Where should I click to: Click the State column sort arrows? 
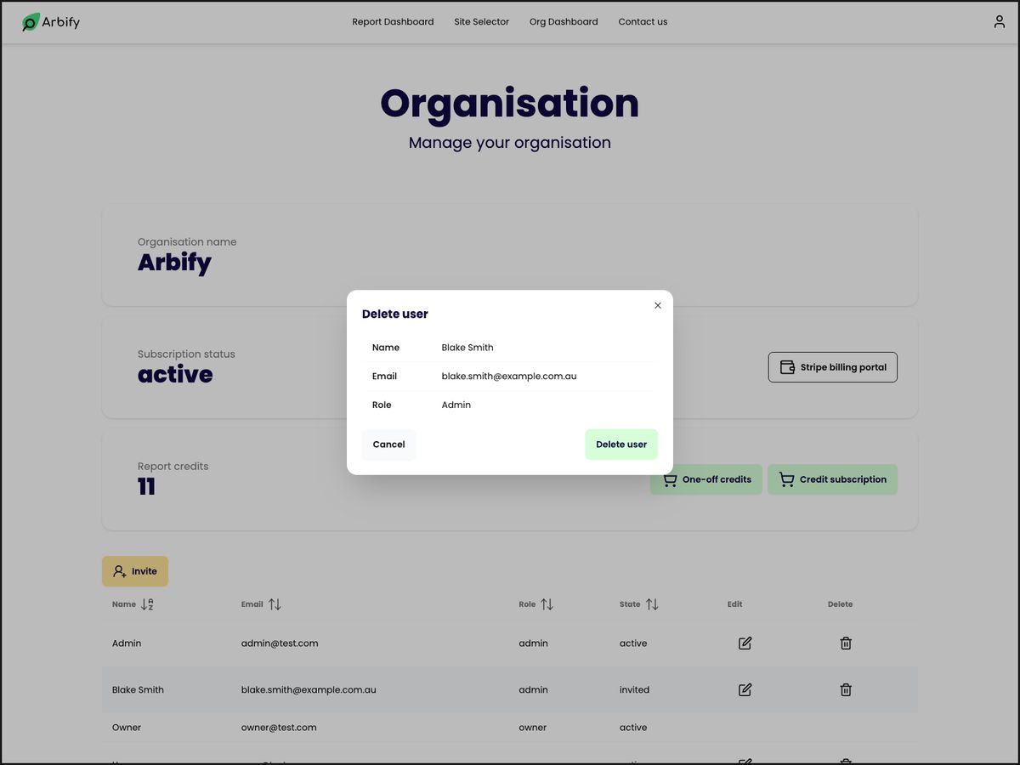pos(652,604)
